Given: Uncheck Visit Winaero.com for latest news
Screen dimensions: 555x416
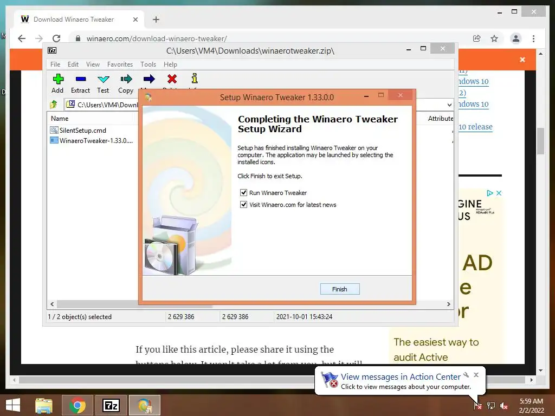Looking at the screenshot, I should [x=243, y=204].
